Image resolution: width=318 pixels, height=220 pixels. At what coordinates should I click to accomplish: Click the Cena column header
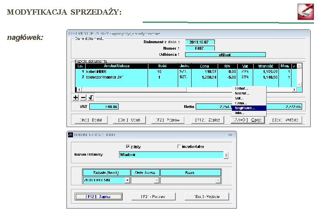click(x=204, y=66)
